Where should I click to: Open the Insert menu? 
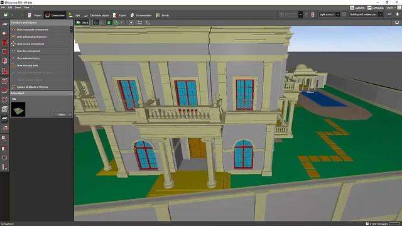coord(18,8)
